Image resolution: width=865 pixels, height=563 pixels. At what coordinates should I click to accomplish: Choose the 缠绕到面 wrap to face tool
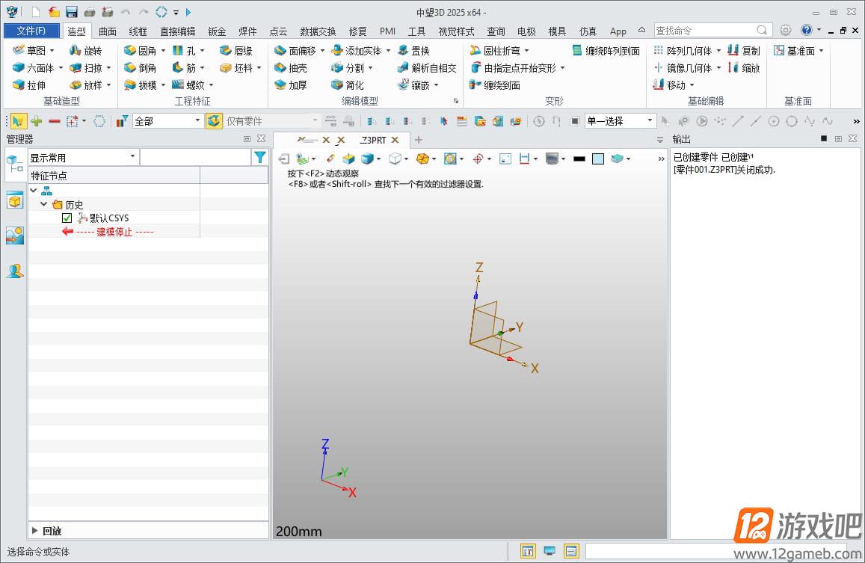coord(495,85)
